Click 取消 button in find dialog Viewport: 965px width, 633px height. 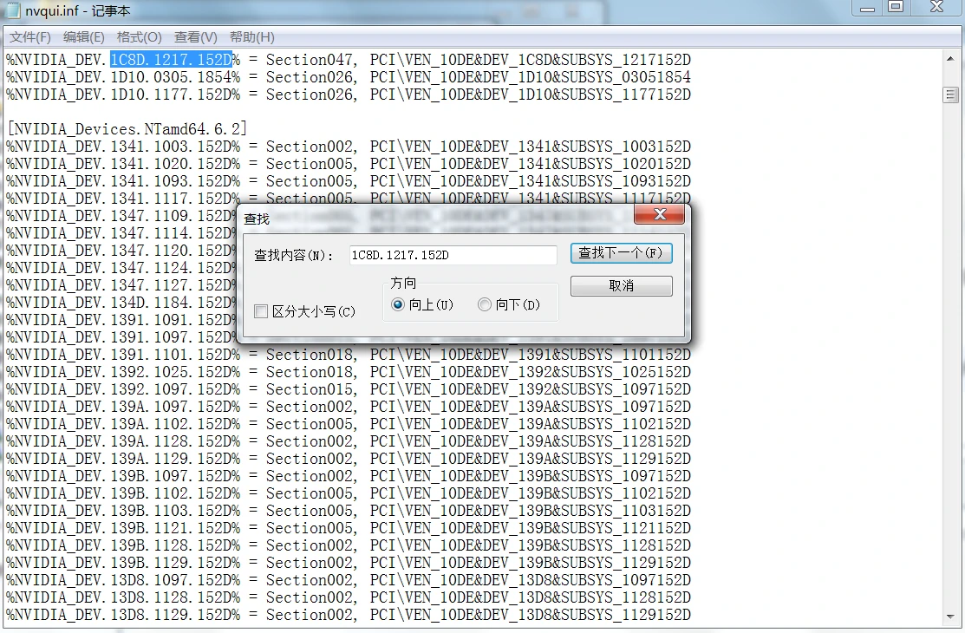click(621, 285)
